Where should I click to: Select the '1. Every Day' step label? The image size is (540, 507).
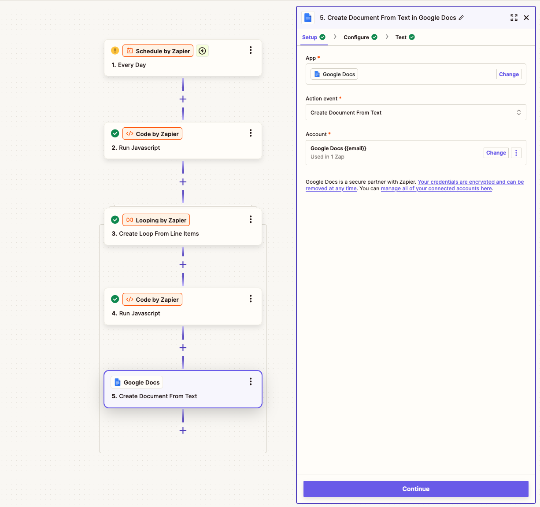point(129,65)
